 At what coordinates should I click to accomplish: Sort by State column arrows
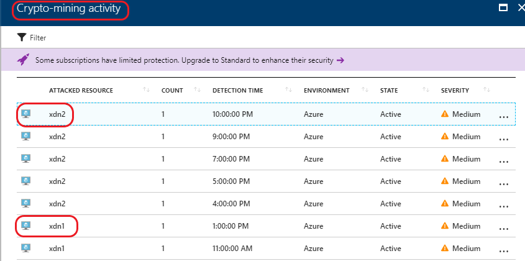click(426, 89)
